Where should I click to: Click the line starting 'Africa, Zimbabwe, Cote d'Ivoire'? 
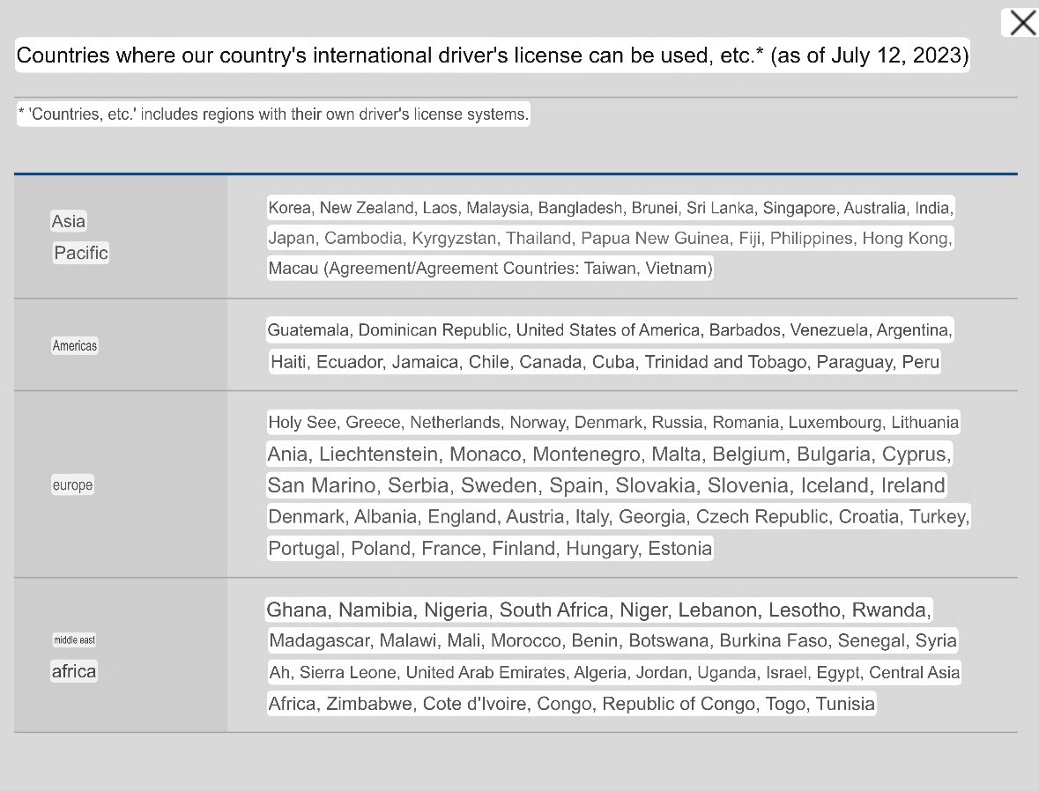tap(571, 704)
